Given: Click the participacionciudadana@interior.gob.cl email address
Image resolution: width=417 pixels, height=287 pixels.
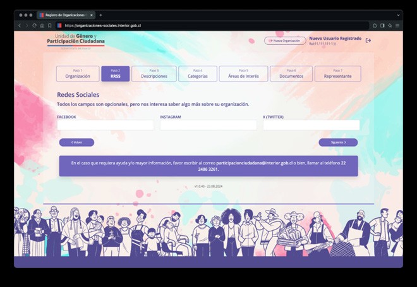Looking at the screenshot, I should [254, 163].
